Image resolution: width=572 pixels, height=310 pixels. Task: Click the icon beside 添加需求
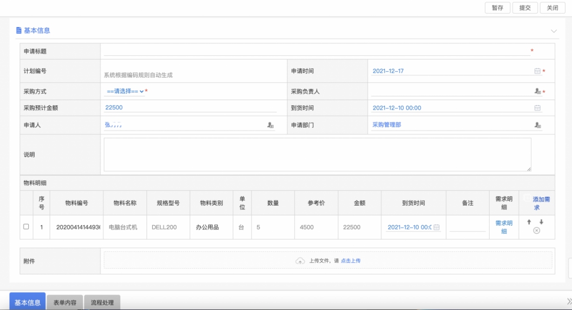click(x=527, y=198)
